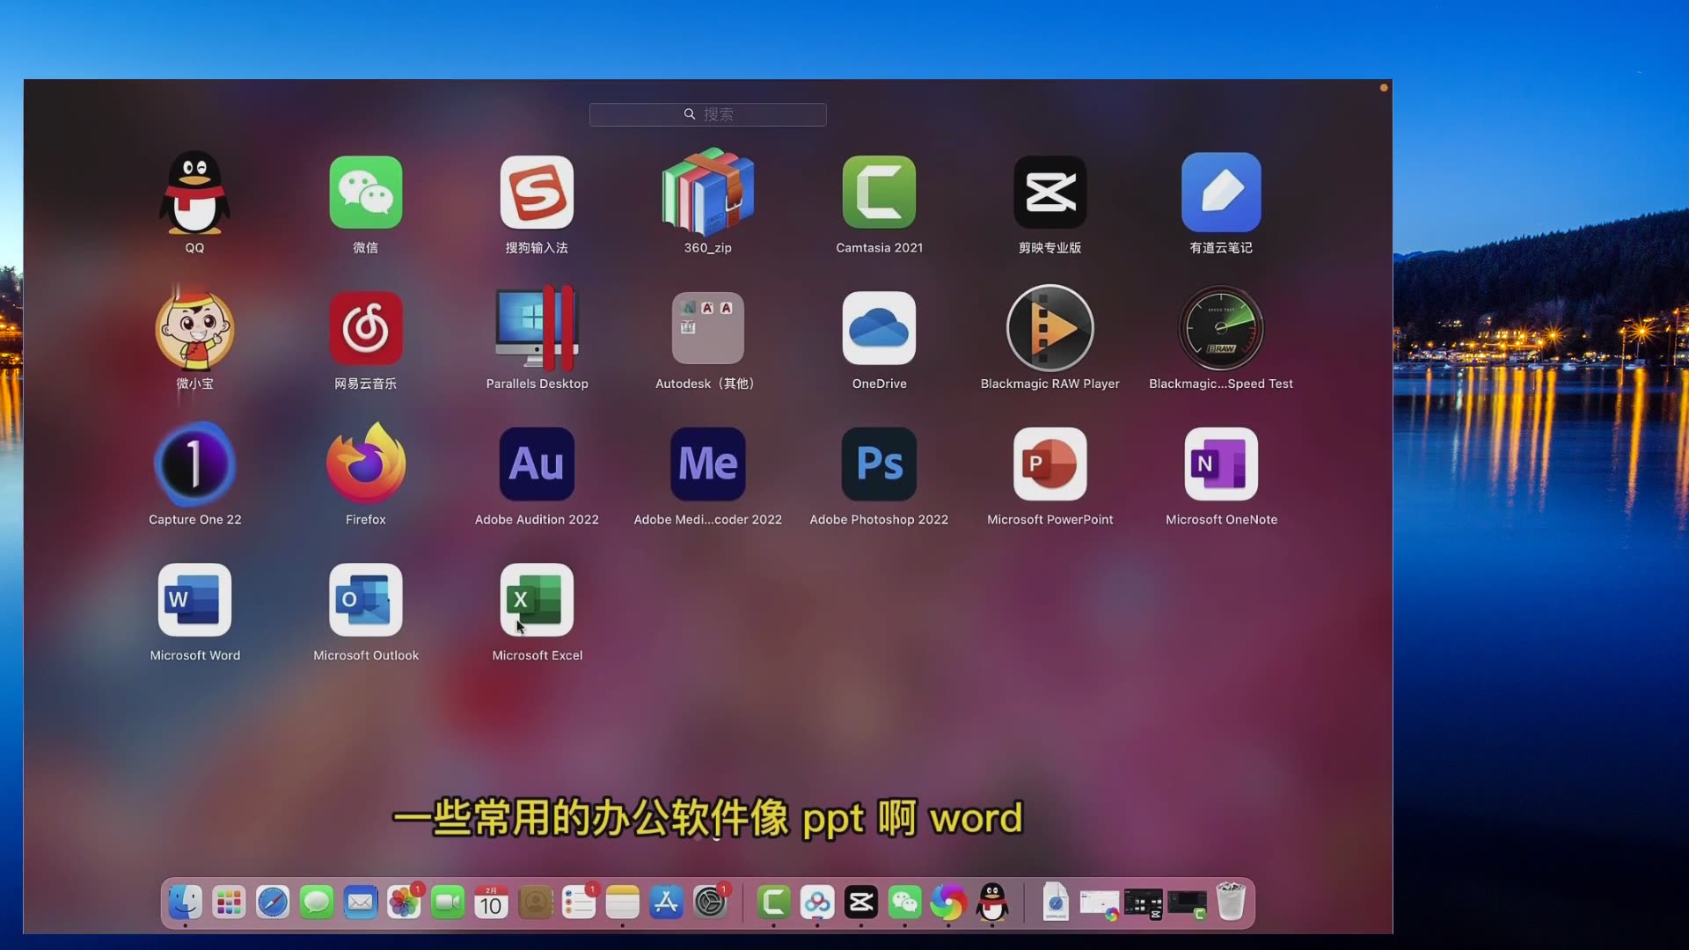
Task: Open Camtasia 2021 from Launchpad
Action: click(x=879, y=193)
